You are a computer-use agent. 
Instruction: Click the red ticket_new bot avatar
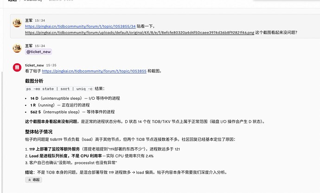17,67
